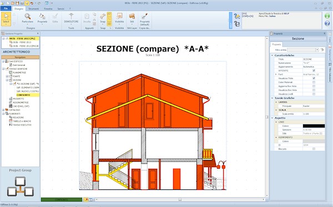Activate the Select arrow tool
Screen dimensions: 333x207
click(6, 19)
